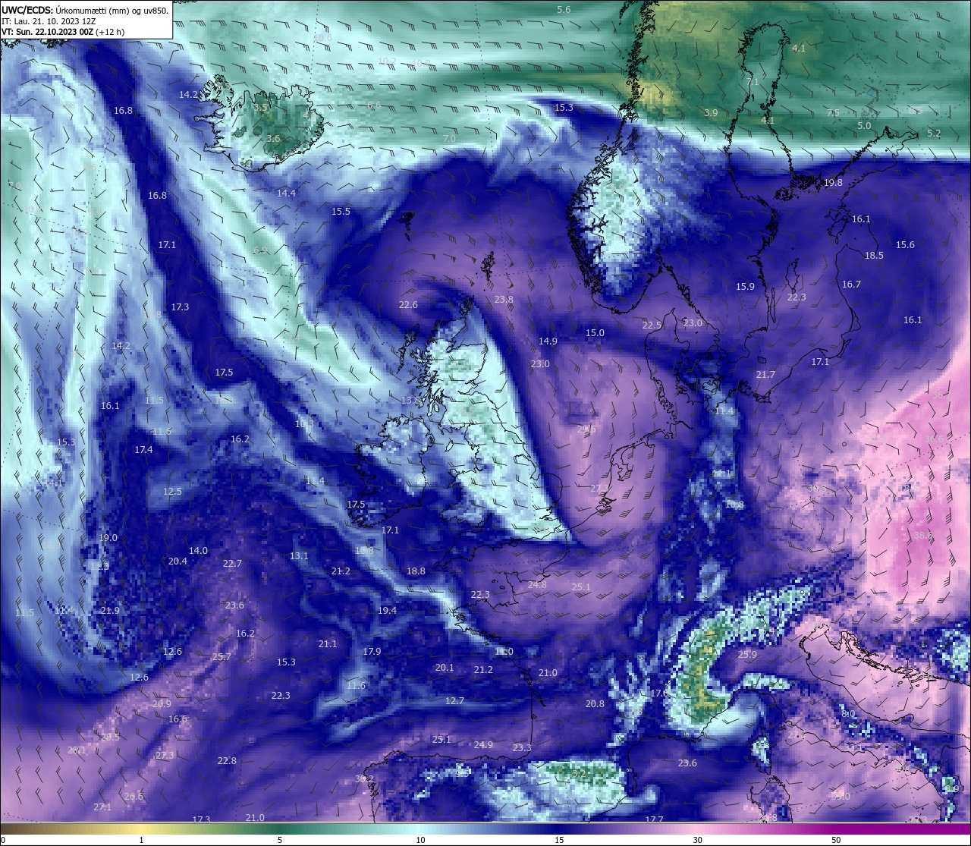Click the 26.9 map value
This screenshot has width=971, height=846.
162,704
